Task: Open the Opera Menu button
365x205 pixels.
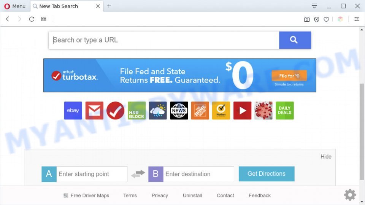Action: [x=15, y=6]
